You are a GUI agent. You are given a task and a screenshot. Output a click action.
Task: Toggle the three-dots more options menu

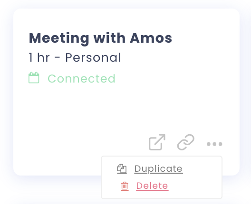tap(214, 144)
